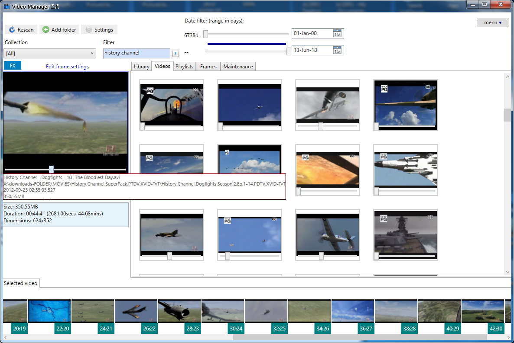The width and height of the screenshot is (514, 343).
Task: Open the Maintenance tab
Action: [238, 66]
